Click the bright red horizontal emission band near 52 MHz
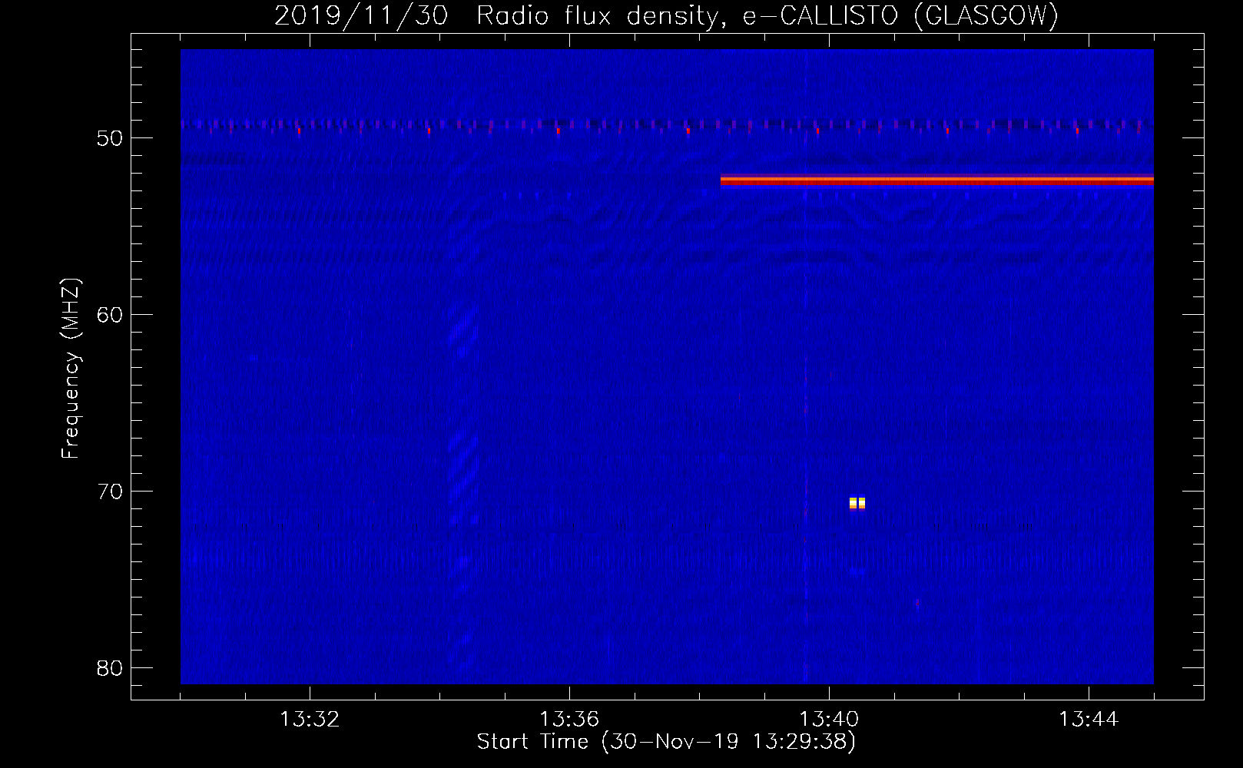 [x=937, y=180]
